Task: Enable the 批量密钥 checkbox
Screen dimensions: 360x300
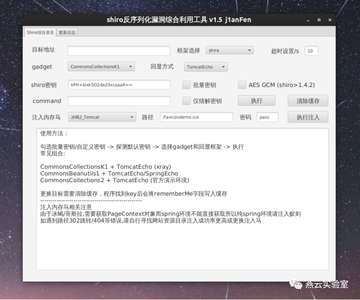Action: 186,85
